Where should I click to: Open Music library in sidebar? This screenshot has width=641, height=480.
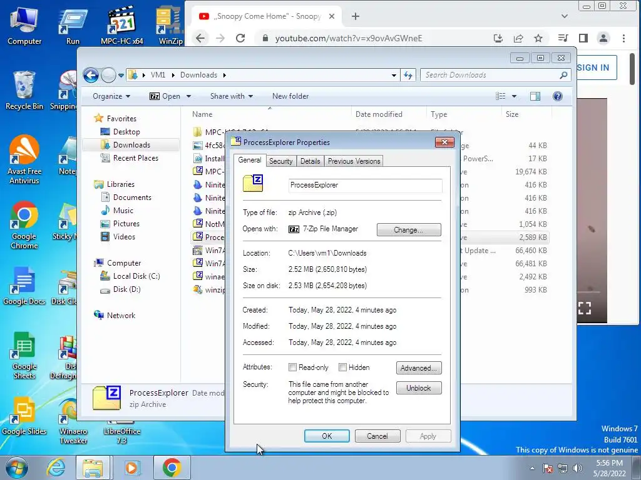pyautogui.click(x=123, y=211)
